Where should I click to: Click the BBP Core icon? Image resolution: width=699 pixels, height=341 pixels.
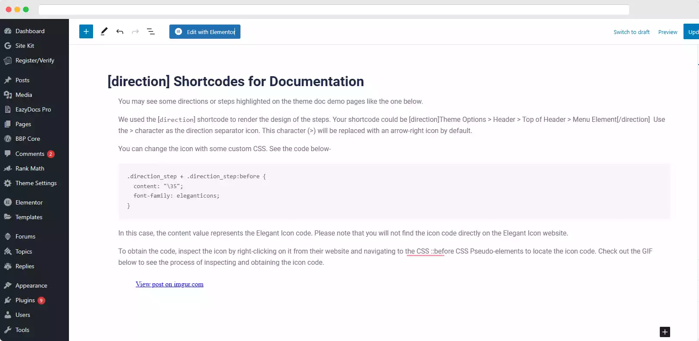(x=8, y=139)
